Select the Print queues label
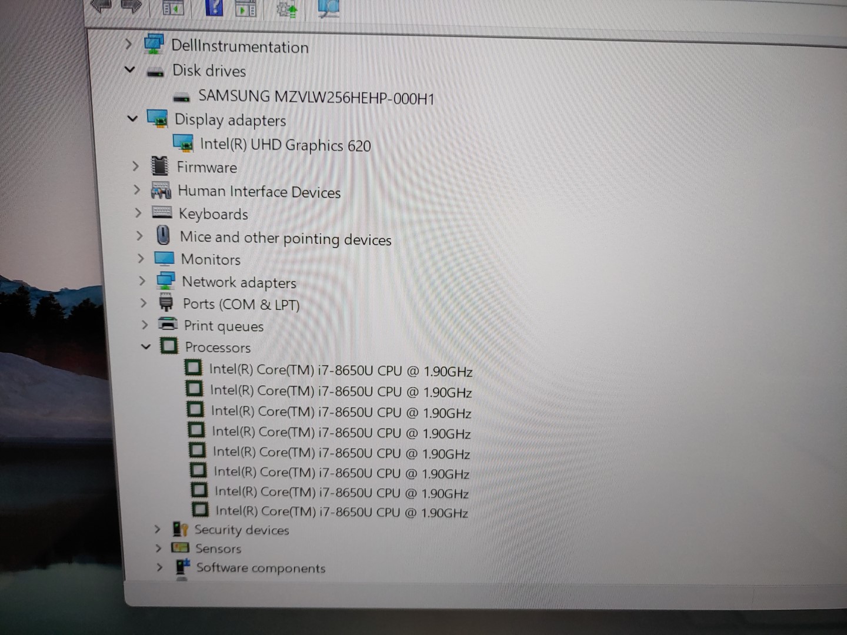847x635 pixels. tap(224, 326)
